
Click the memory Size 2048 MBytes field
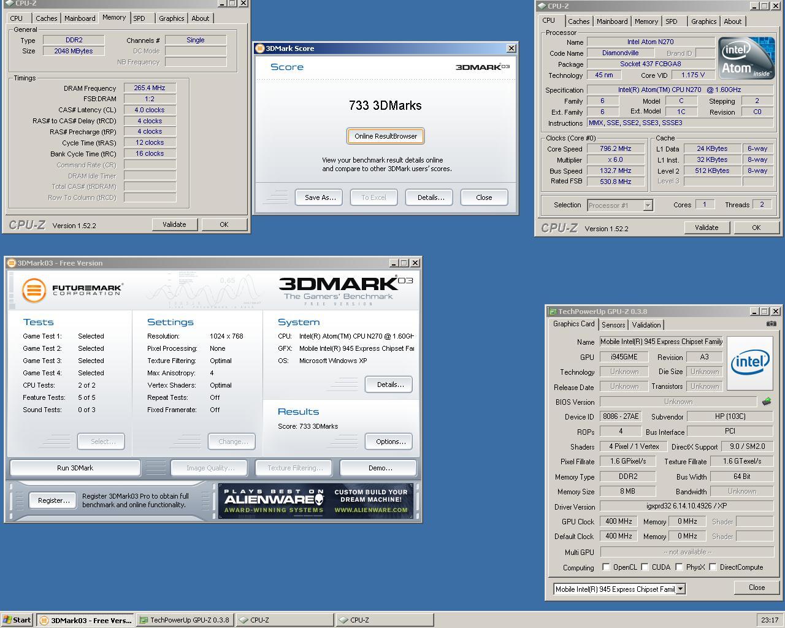click(x=74, y=51)
